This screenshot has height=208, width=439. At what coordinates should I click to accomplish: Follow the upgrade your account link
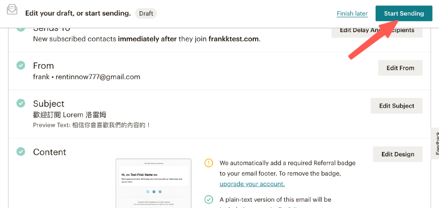252,184
